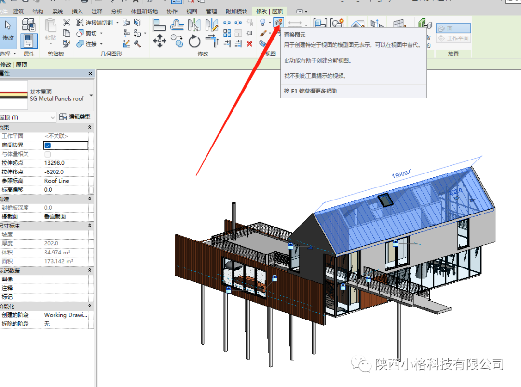Open the 结构 ribbon tab
The image size is (521, 387).
point(38,11)
